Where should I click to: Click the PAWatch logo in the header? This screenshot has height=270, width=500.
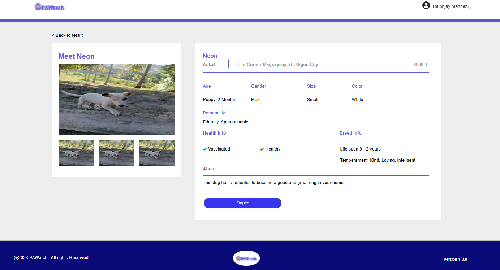point(49,7)
